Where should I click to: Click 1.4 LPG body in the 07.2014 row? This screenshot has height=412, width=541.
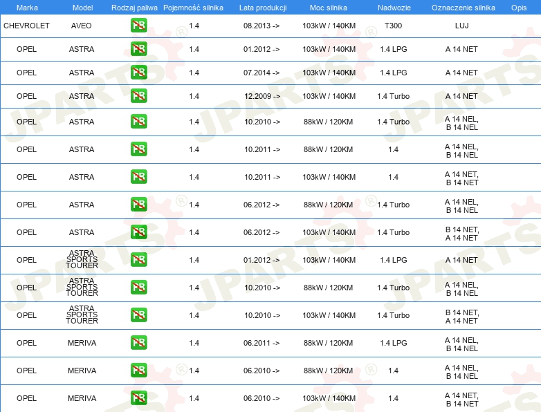tap(394, 73)
